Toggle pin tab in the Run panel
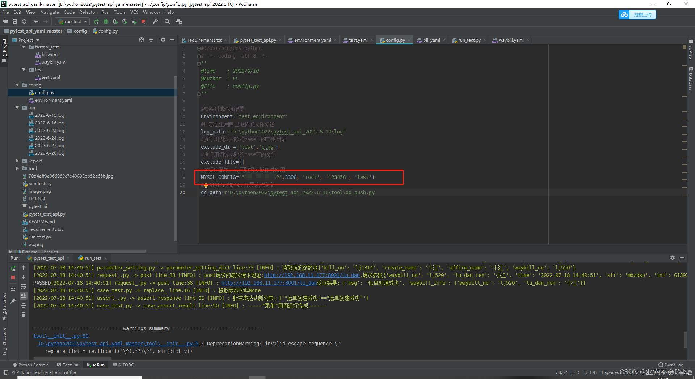695x379 pixels. click(13, 301)
